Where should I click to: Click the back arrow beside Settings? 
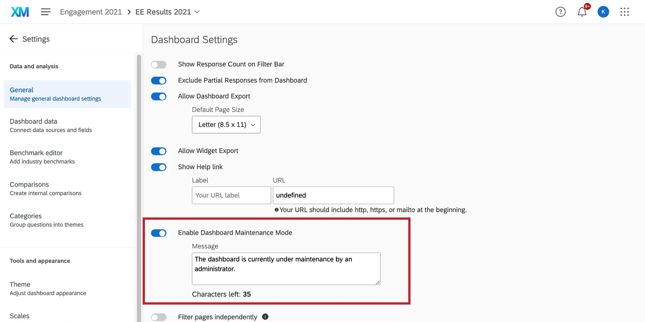coord(14,39)
